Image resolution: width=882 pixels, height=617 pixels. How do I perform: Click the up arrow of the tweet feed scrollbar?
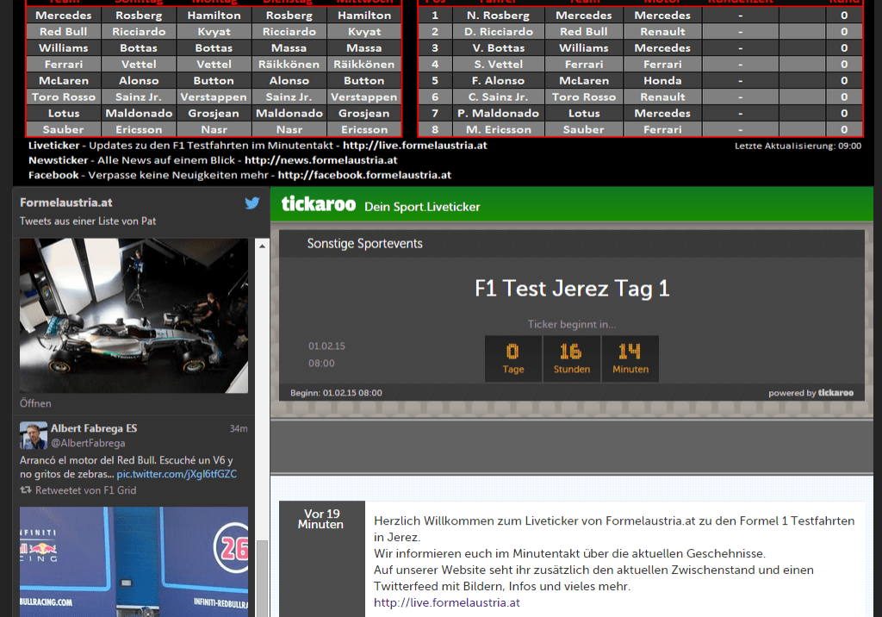(262, 245)
